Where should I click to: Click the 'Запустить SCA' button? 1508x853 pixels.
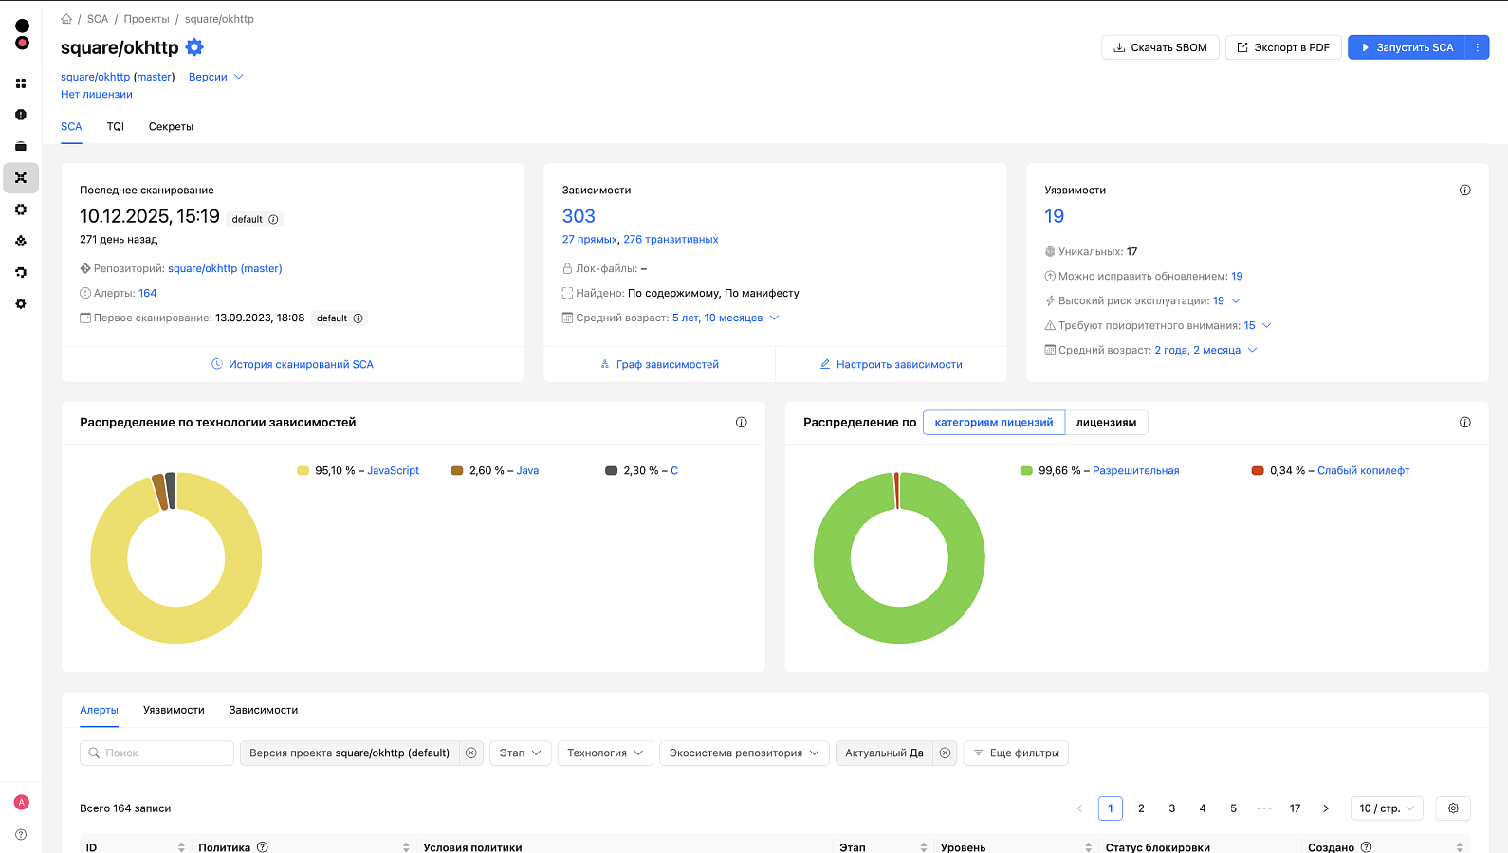(x=1407, y=47)
